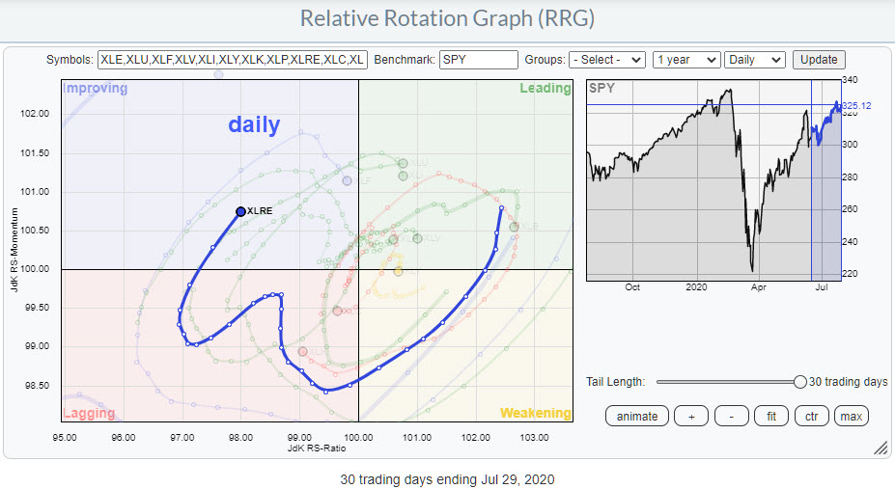Screen dimensions: 895x489
Task: Start the tail animate playback
Action: point(637,416)
